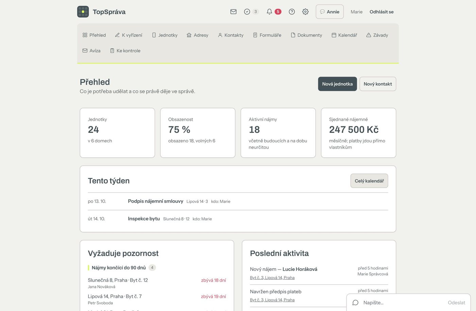Image resolution: width=476 pixels, height=311 pixels.
Task: Click the date po 13. 10.
Action: tap(97, 201)
